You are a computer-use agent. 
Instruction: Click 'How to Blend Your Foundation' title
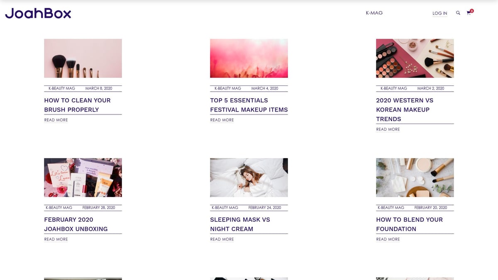point(409,224)
